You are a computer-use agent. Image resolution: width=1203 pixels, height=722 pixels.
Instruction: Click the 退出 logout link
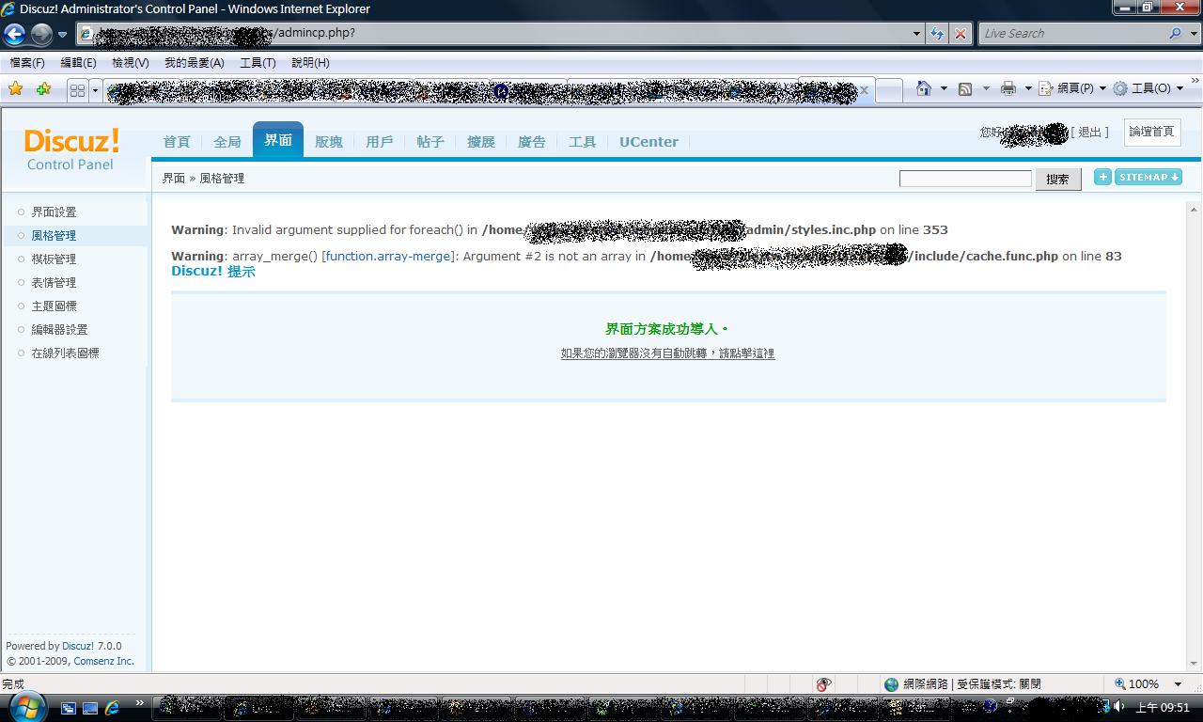[x=1090, y=133]
